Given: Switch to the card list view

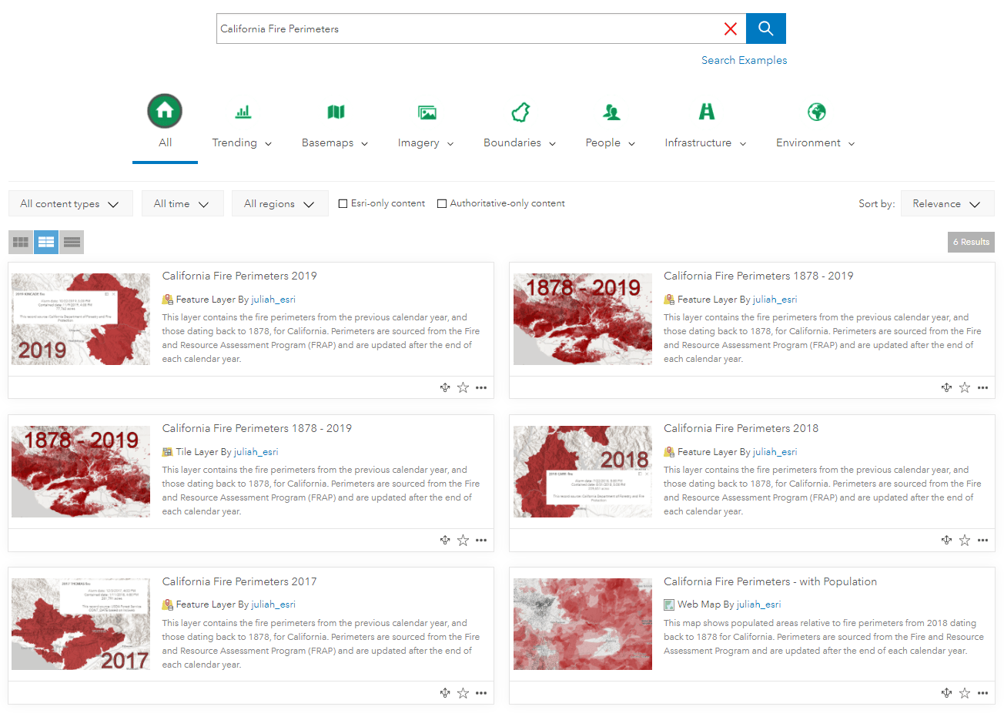Looking at the screenshot, I should (x=46, y=242).
